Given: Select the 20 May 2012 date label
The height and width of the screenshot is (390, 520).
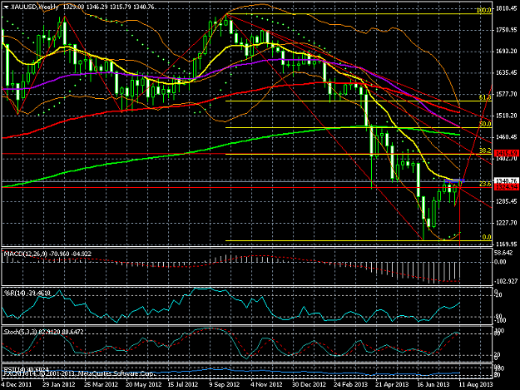Looking at the screenshot, I should (x=144, y=384).
